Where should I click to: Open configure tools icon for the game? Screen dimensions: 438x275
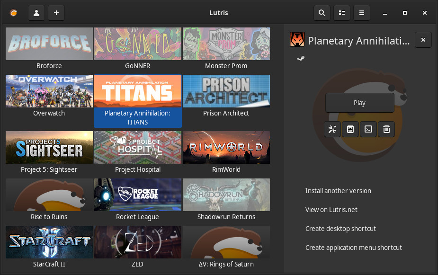pos(332,129)
